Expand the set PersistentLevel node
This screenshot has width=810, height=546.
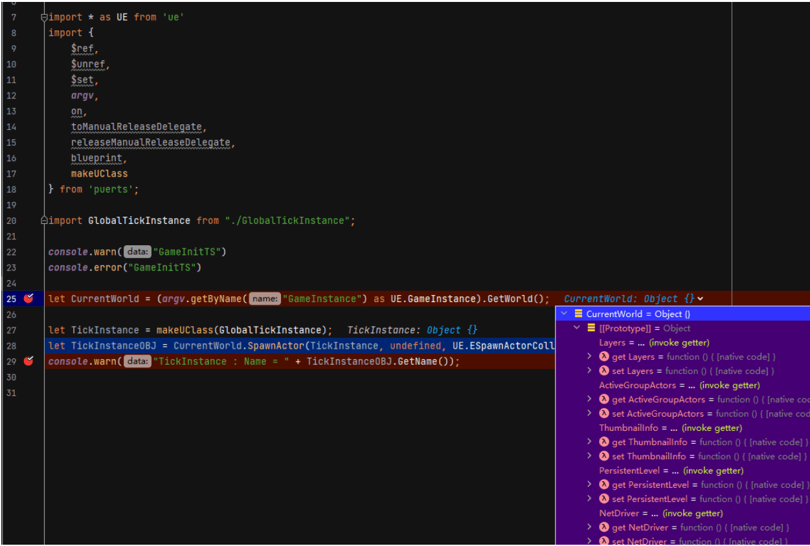pyautogui.click(x=589, y=499)
